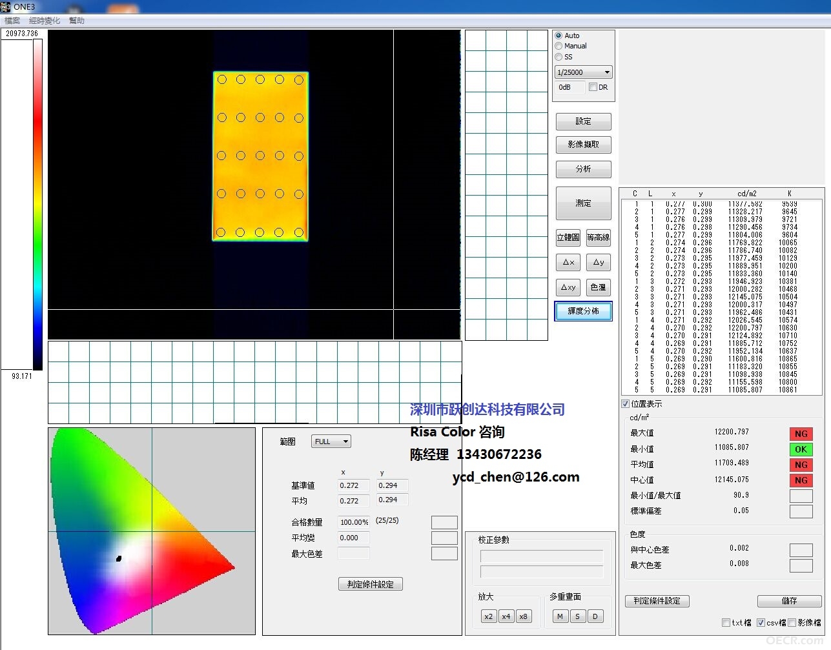Open the 檔案 menu
Screen dimensions: 831x650
tap(12, 21)
